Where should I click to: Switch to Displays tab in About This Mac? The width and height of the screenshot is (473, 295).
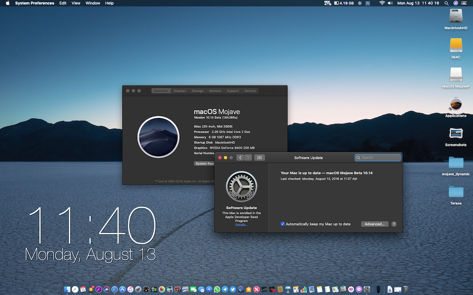[180, 91]
